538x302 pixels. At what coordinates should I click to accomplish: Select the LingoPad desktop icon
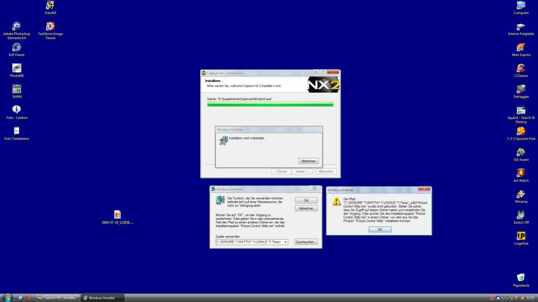[x=521, y=238]
